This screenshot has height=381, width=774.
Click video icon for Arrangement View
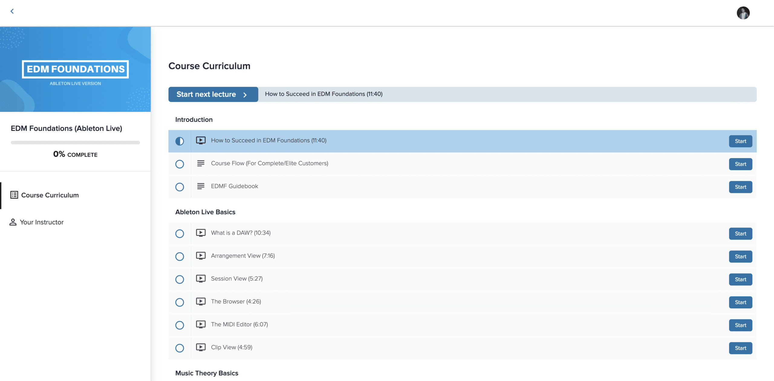click(x=201, y=256)
